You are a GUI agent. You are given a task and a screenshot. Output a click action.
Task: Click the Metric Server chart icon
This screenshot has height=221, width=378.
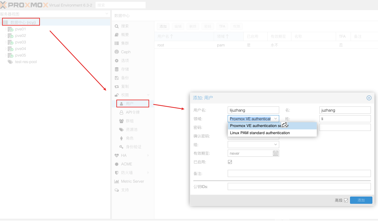coord(117,181)
